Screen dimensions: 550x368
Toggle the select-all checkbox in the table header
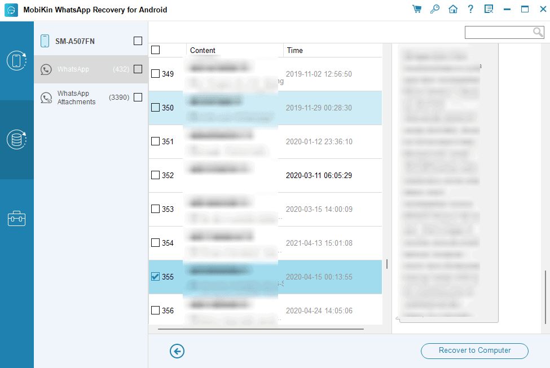point(155,50)
